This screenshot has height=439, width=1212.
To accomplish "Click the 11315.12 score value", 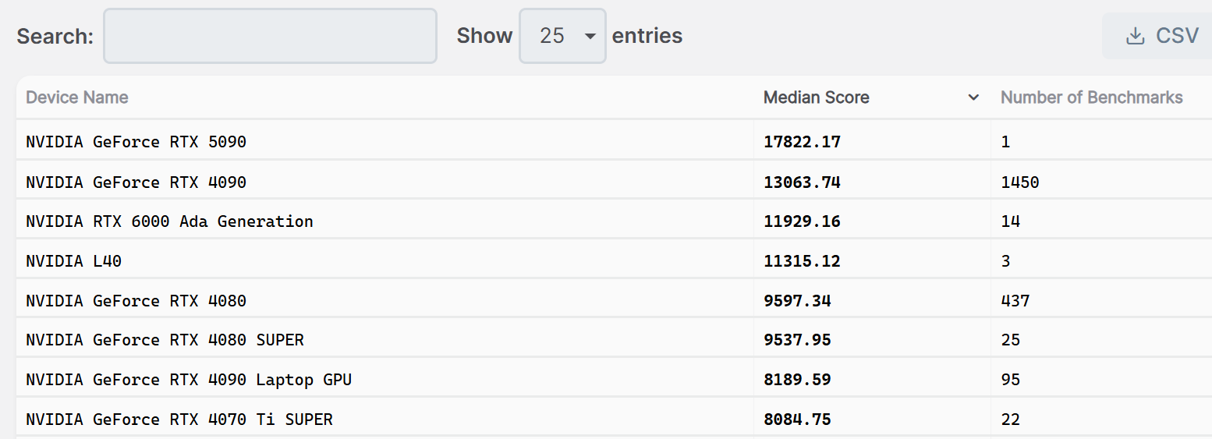I will click(x=802, y=261).
